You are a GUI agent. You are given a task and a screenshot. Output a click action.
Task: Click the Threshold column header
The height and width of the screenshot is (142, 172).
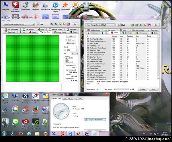[x=130, y=36]
